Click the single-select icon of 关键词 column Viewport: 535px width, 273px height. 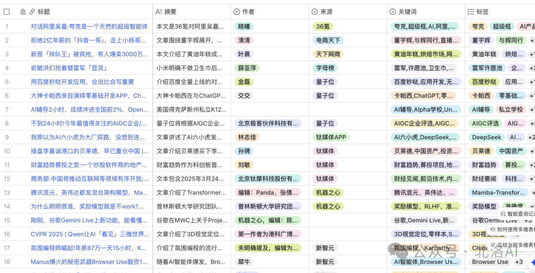[x=393, y=12]
